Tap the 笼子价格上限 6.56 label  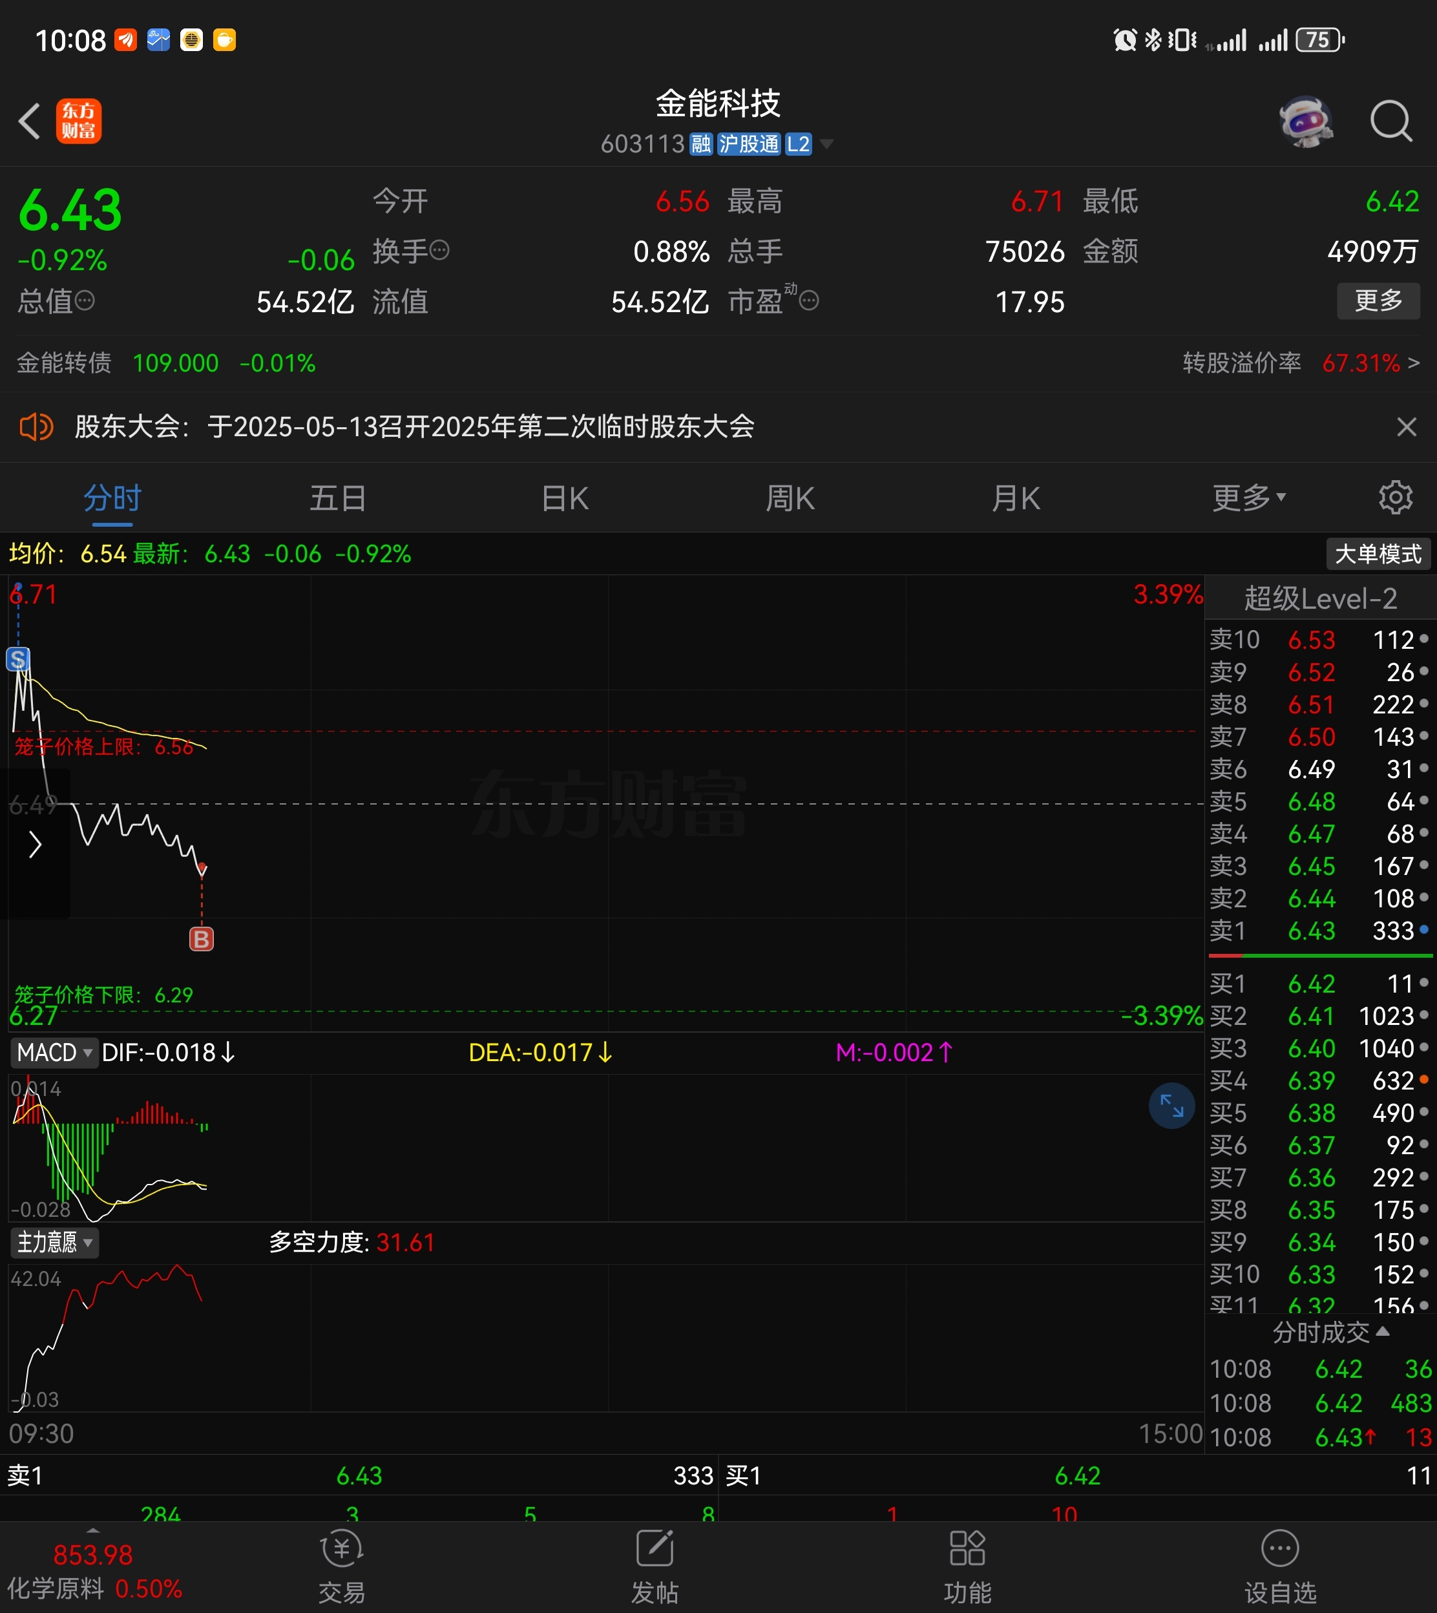point(103,746)
